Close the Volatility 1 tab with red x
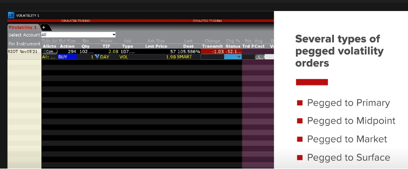This screenshot has width=408, height=169. click(x=10, y=27)
